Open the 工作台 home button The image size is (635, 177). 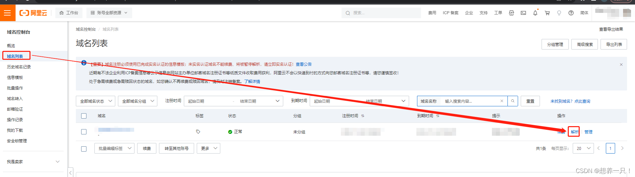click(x=69, y=13)
